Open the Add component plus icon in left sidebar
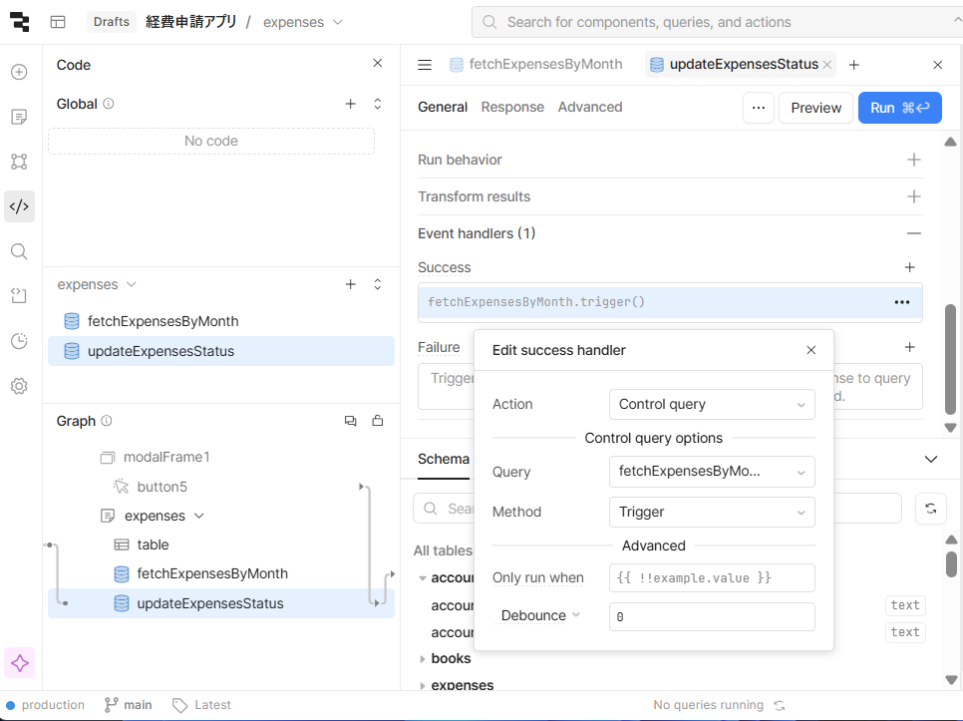Image resolution: width=963 pixels, height=721 pixels. pyautogui.click(x=19, y=72)
